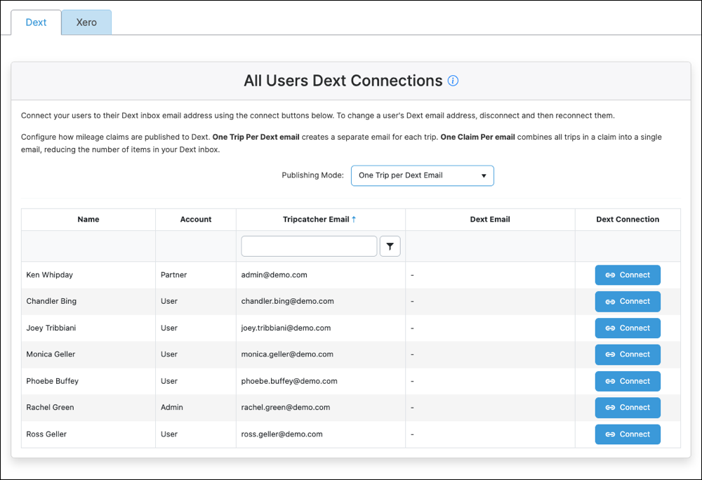Screen dimensions: 702x480
Task: Click the Dext Connection column header
Action: point(628,219)
